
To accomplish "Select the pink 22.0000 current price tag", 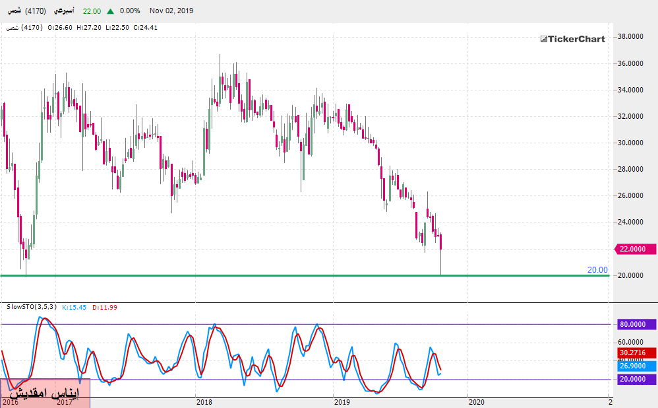I will coord(635,249).
